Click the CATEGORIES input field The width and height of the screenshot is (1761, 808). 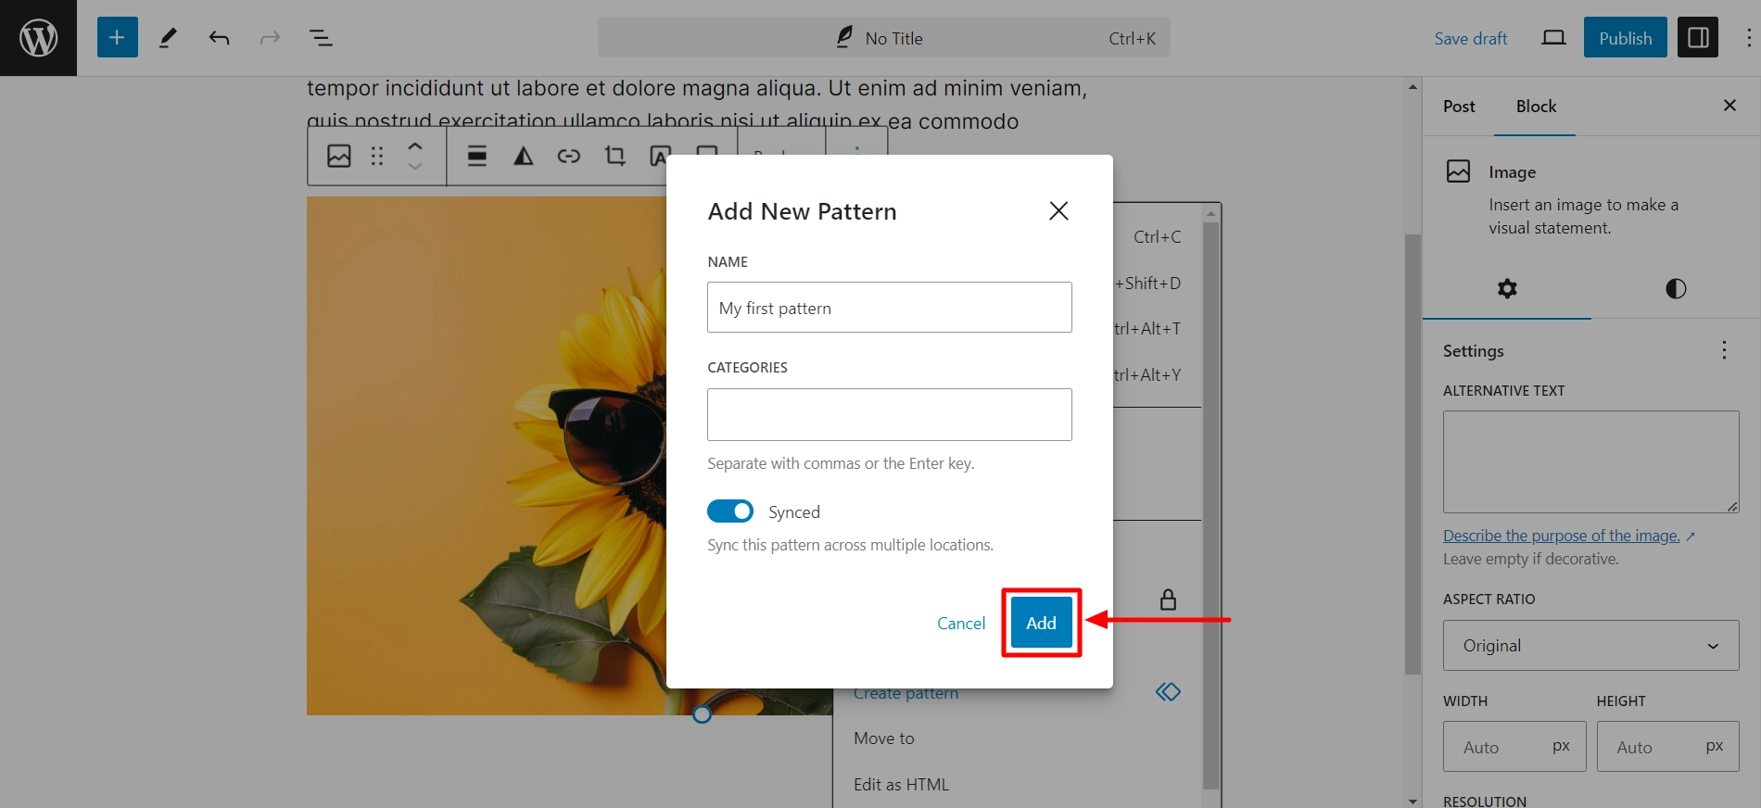[890, 414]
